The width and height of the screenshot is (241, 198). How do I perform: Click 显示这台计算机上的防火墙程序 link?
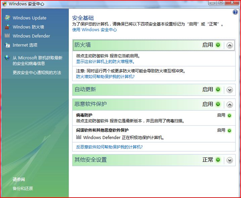[106, 62]
